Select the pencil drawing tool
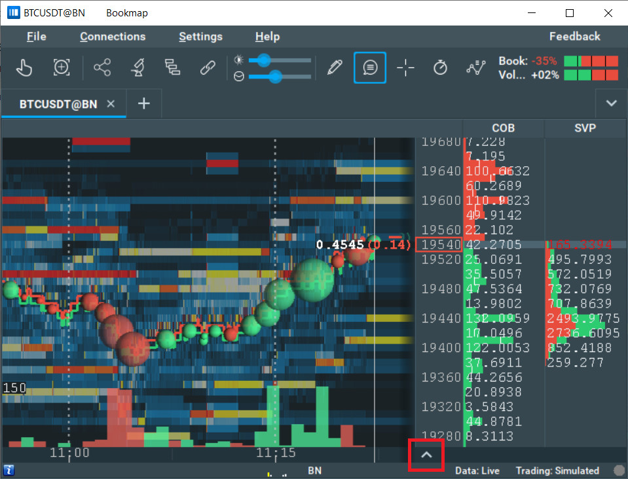Screen dimensions: 628x479 (335, 67)
